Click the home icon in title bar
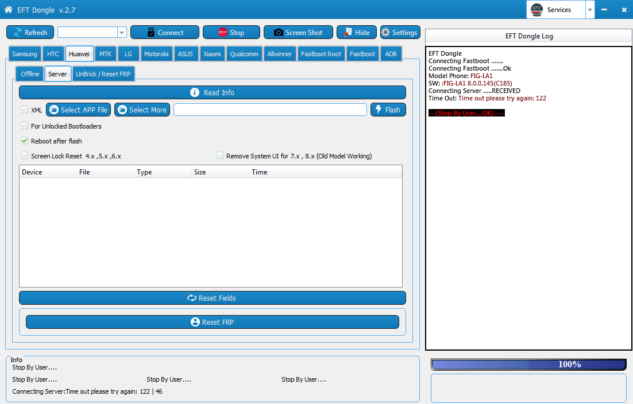The height and width of the screenshot is (404, 633). 8,10
